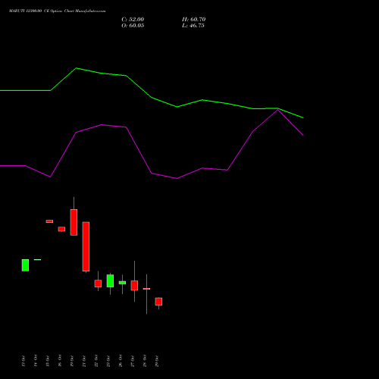Click the 16 Oct date label
Screen dimensions: 379x379
[x=60, y=361]
